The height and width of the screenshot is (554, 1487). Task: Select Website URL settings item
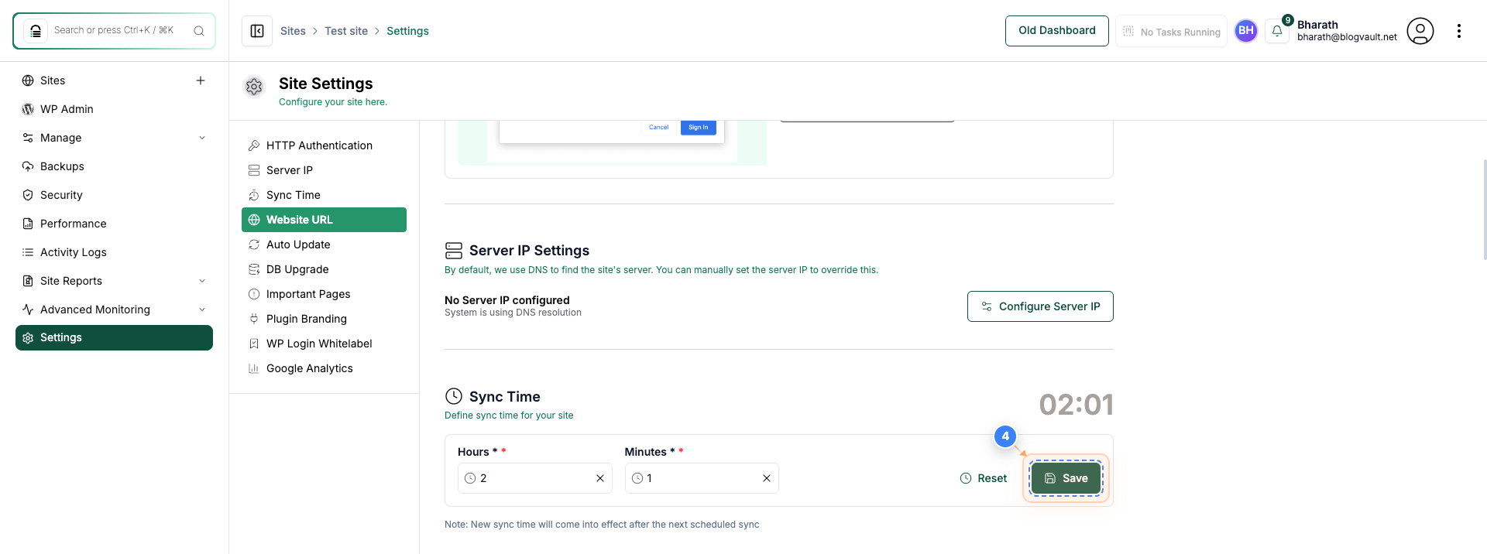(x=324, y=220)
